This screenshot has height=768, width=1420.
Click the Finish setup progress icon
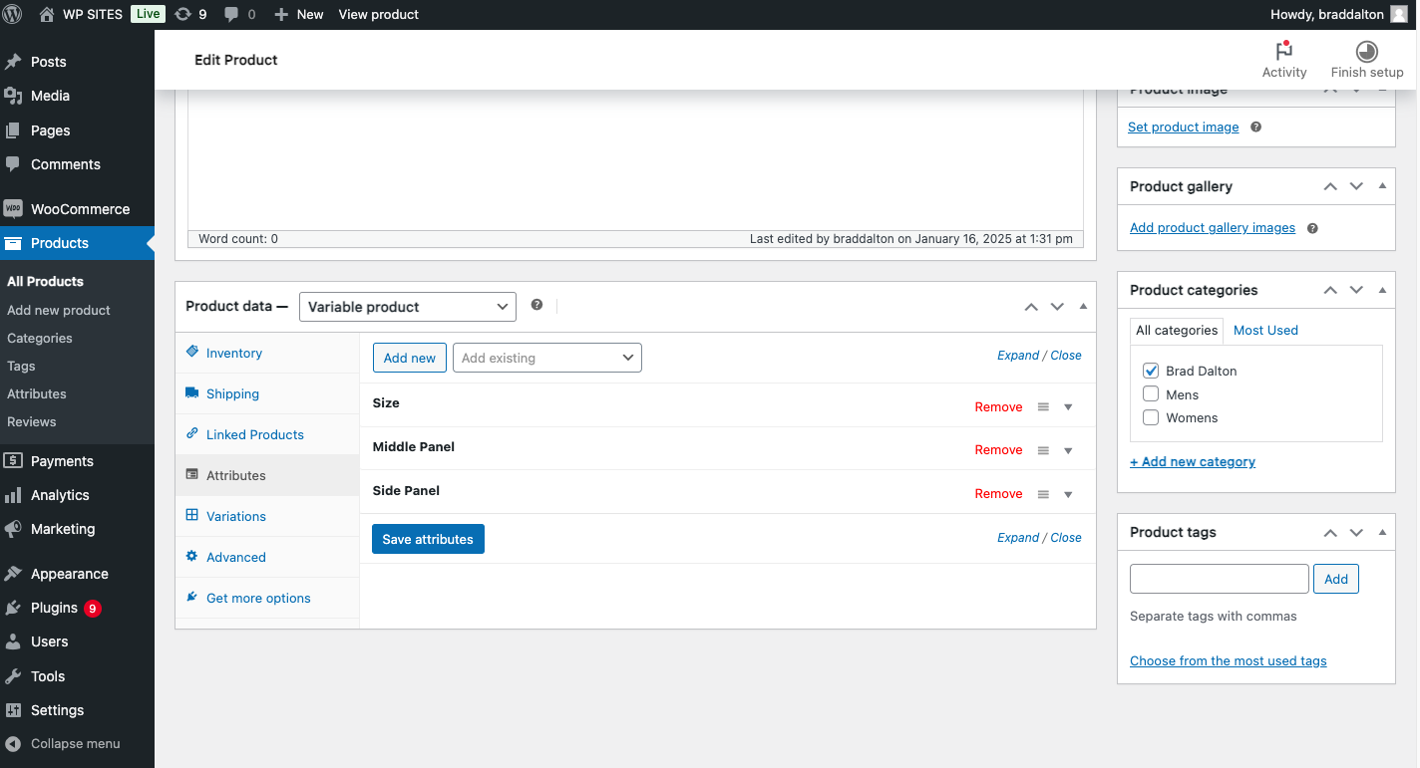pyautogui.click(x=1366, y=52)
